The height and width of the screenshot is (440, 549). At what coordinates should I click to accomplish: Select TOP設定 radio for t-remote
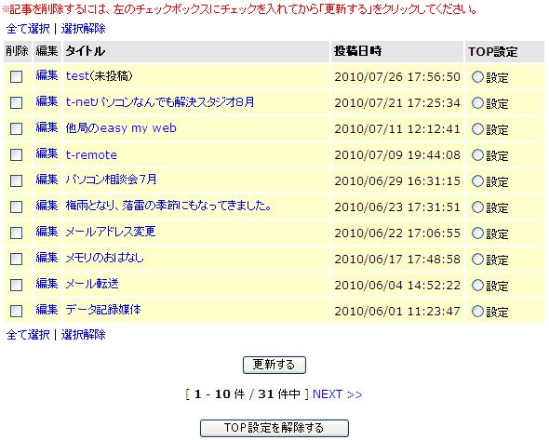pos(477,154)
